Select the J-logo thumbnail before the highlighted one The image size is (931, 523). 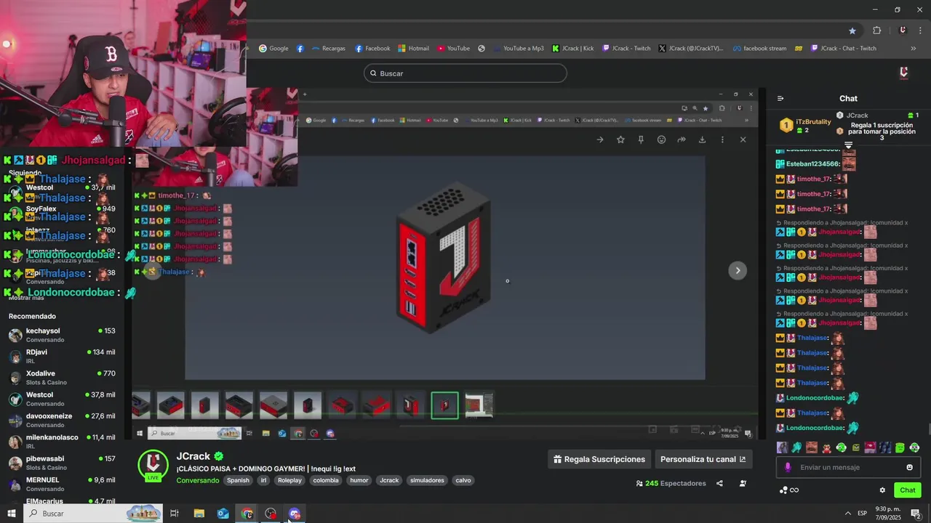(410, 405)
